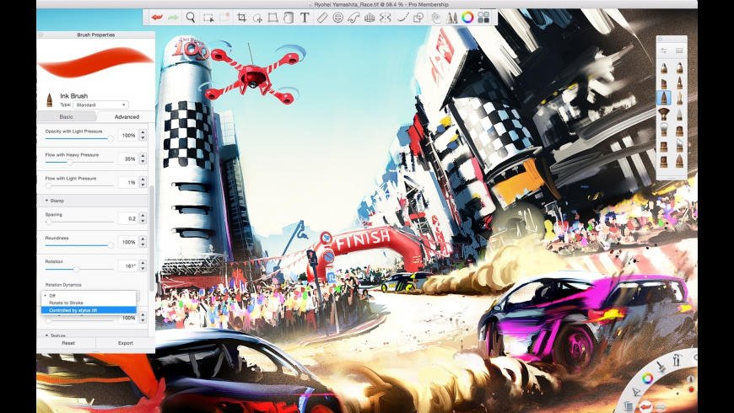This screenshot has height=413, width=734.
Task: Toggle the Symmetry tool
Action: (386, 18)
